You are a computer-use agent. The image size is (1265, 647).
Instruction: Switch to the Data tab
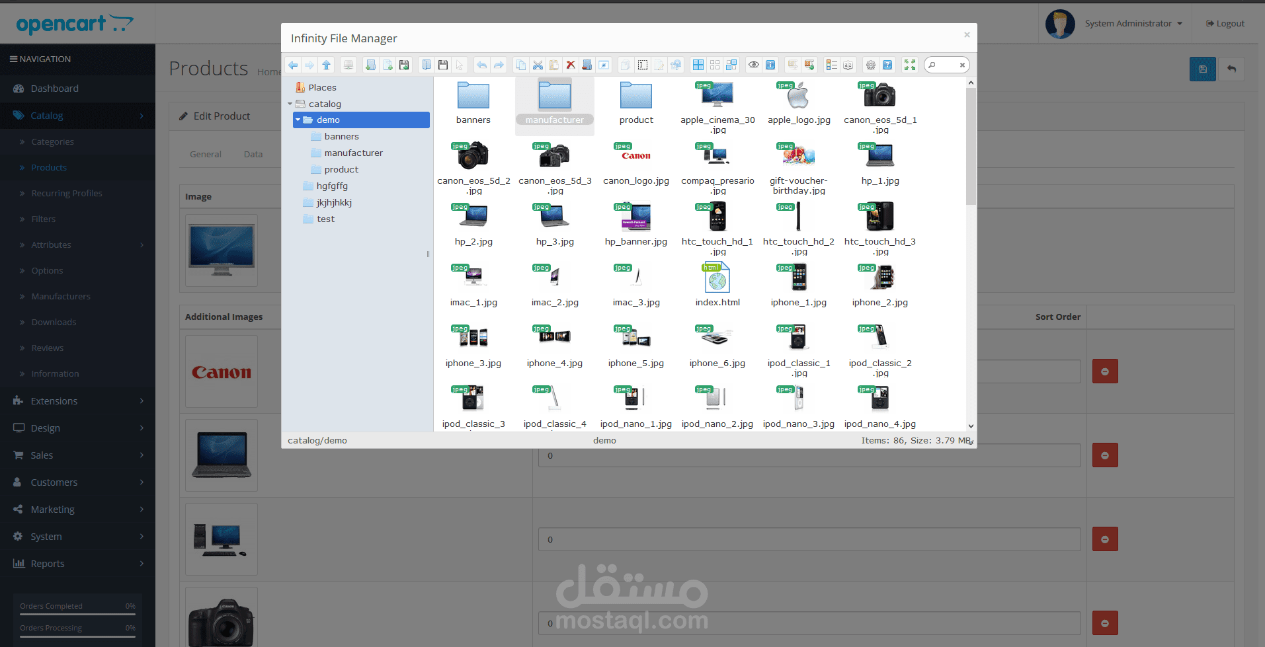tap(253, 155)
